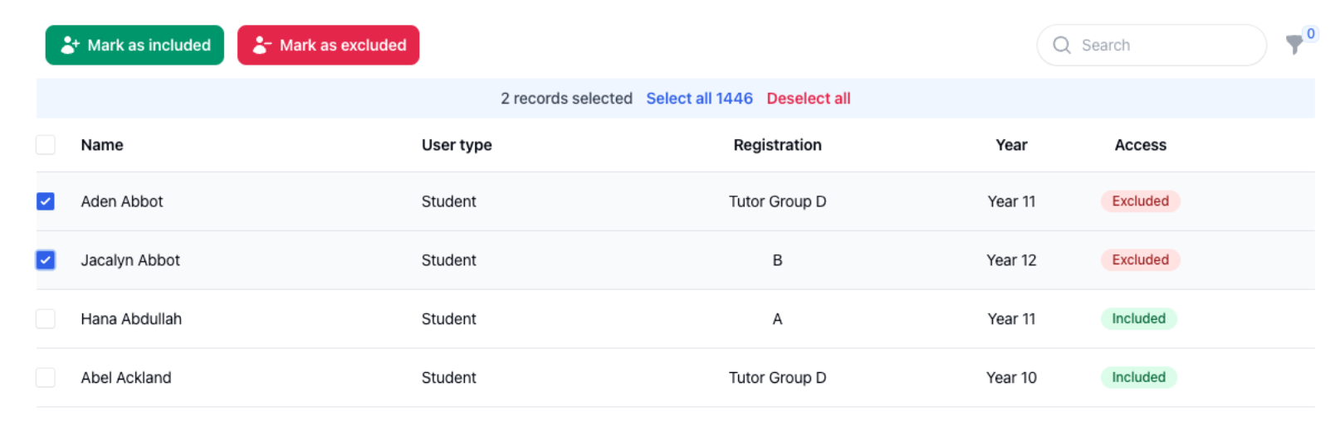Click Student in Aden Abbot row

pyautogui.click(x=448, y=201)
